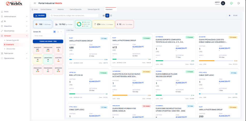Click the logout icon in header

[x=239, y=3]
